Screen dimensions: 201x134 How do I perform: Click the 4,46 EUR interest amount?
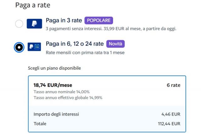click(171, 114)
